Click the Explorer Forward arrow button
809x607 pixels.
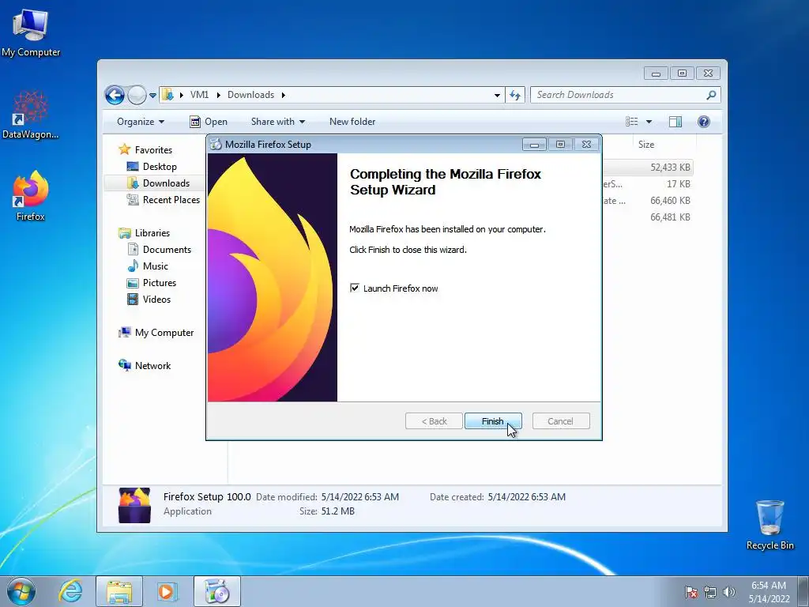[x=137, y=95]
